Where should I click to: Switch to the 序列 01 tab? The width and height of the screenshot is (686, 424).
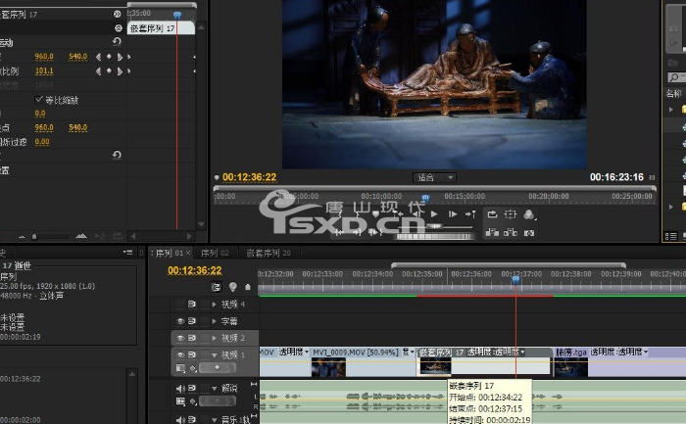[x=169, y=253]
